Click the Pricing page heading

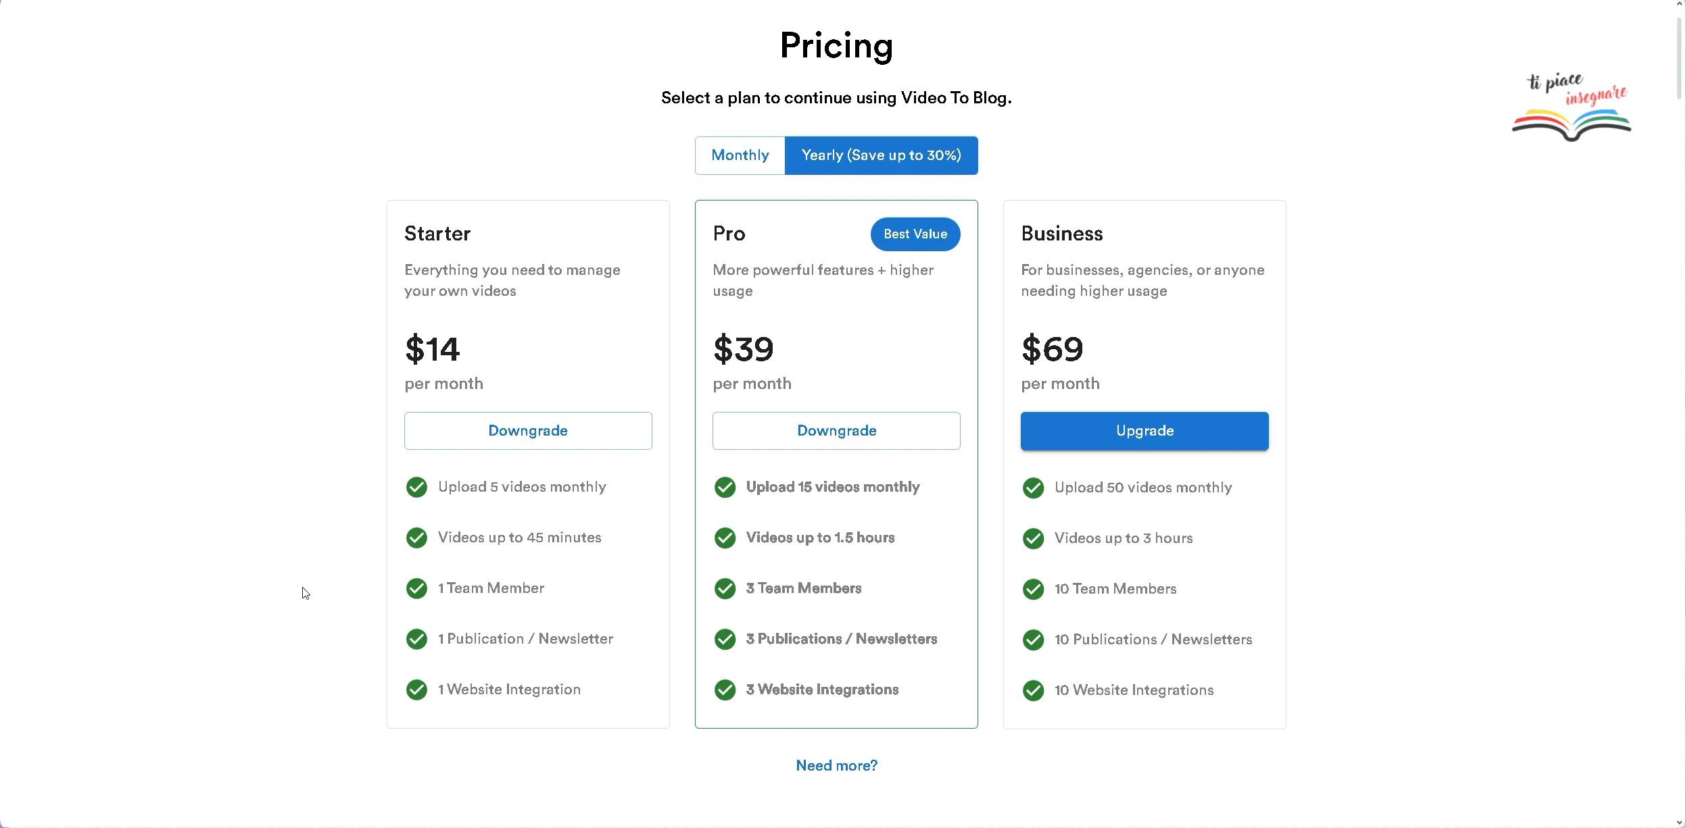(836, 46)
